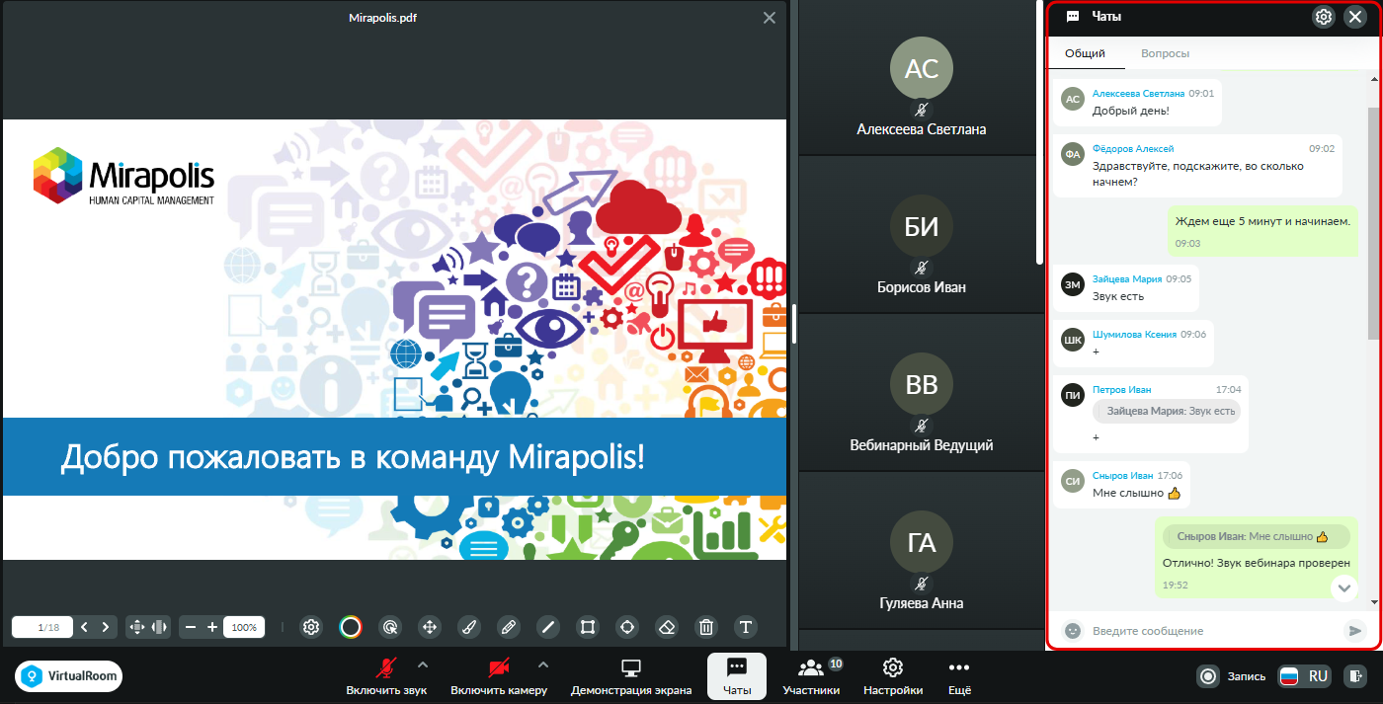Turn on the camera
1383x704 pixels.
coord(499,676)
